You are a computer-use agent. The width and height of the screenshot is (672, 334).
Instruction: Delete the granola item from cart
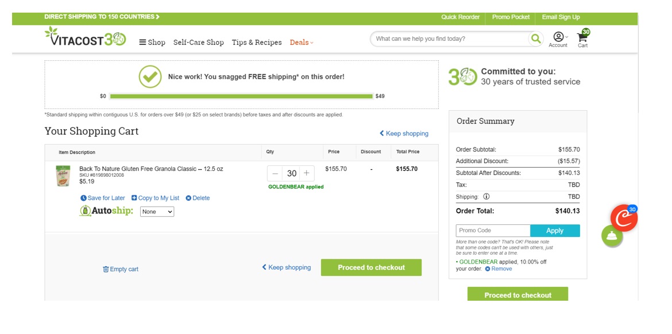(198, 198)
